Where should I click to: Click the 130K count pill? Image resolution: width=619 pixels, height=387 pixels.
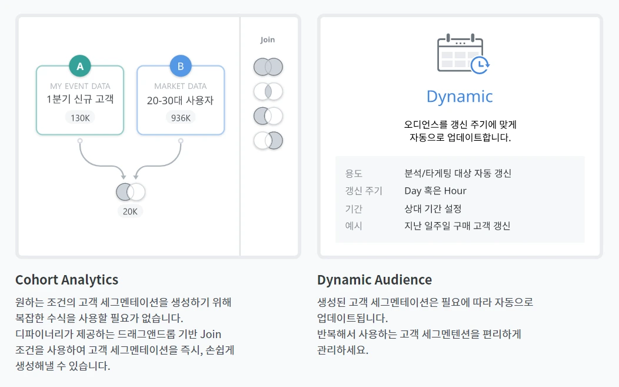(80, 117)
